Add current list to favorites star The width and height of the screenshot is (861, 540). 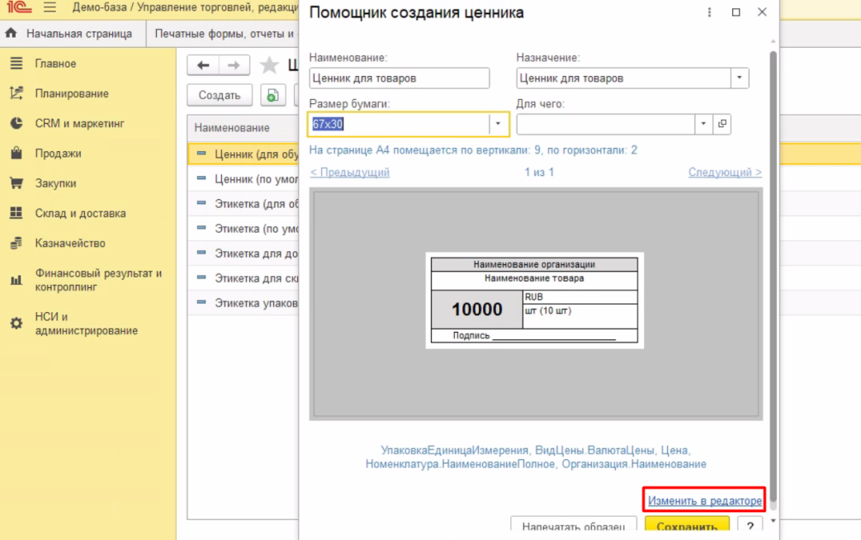[269, 65]
